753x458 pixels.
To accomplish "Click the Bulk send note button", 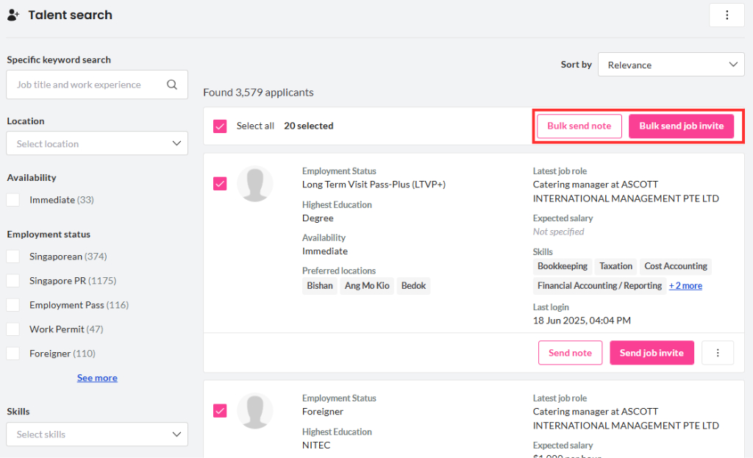I will click(x=579, y=126).
